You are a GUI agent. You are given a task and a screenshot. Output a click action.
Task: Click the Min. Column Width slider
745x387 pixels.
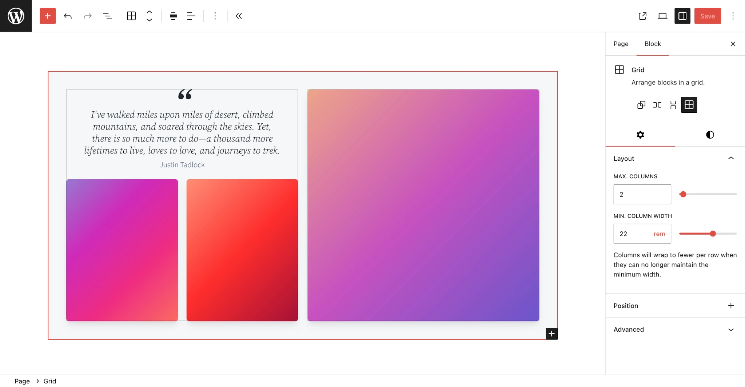click(708, 234)
